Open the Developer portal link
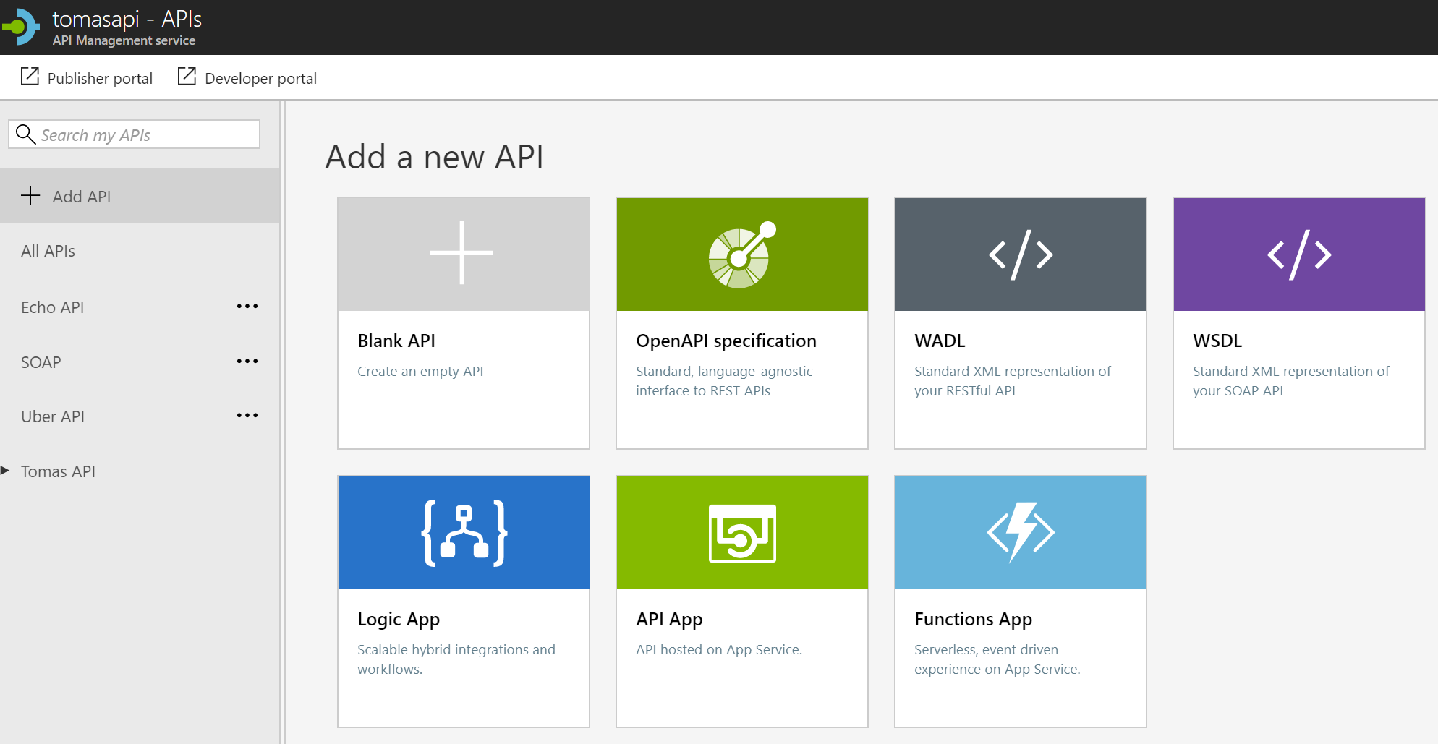 [x=260, y=78]
